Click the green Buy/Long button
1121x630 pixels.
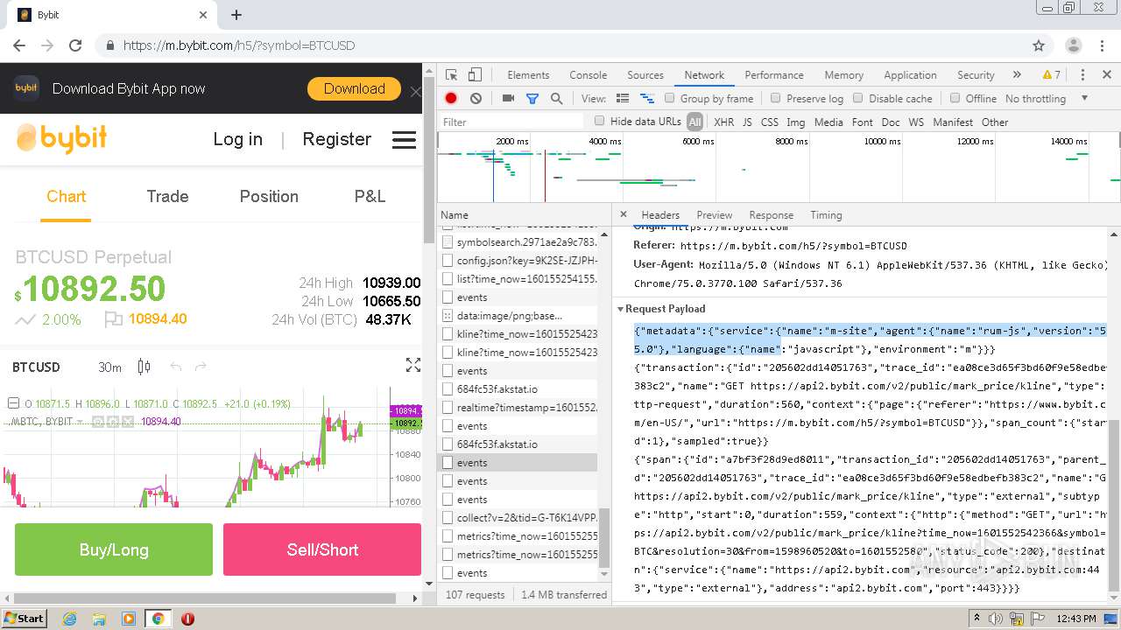[x=114, y=549]
